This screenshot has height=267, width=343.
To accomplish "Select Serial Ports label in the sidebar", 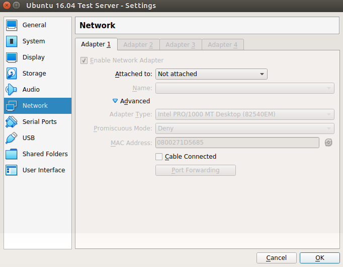I will (x=40, y=121).
